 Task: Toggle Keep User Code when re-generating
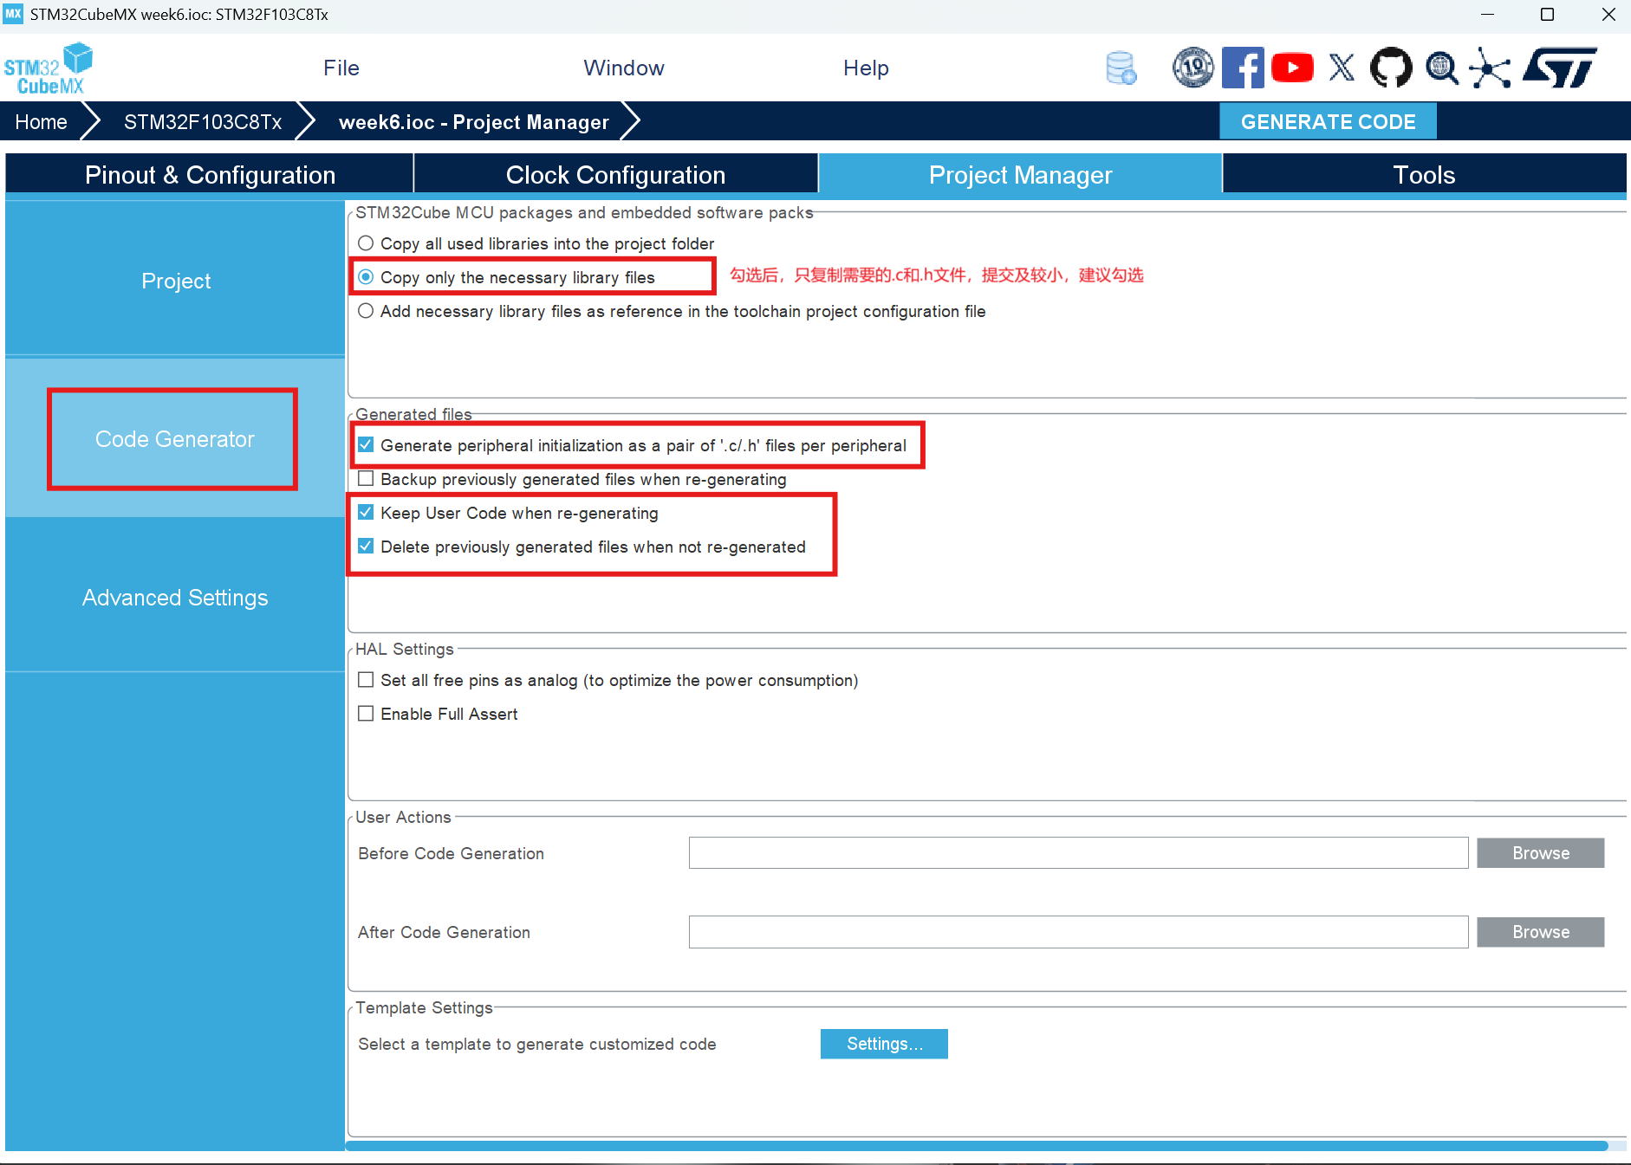click(366, 513)
